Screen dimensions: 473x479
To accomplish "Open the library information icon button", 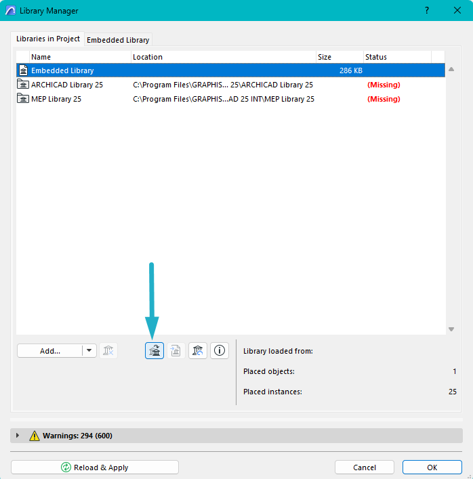I will 220,350.
